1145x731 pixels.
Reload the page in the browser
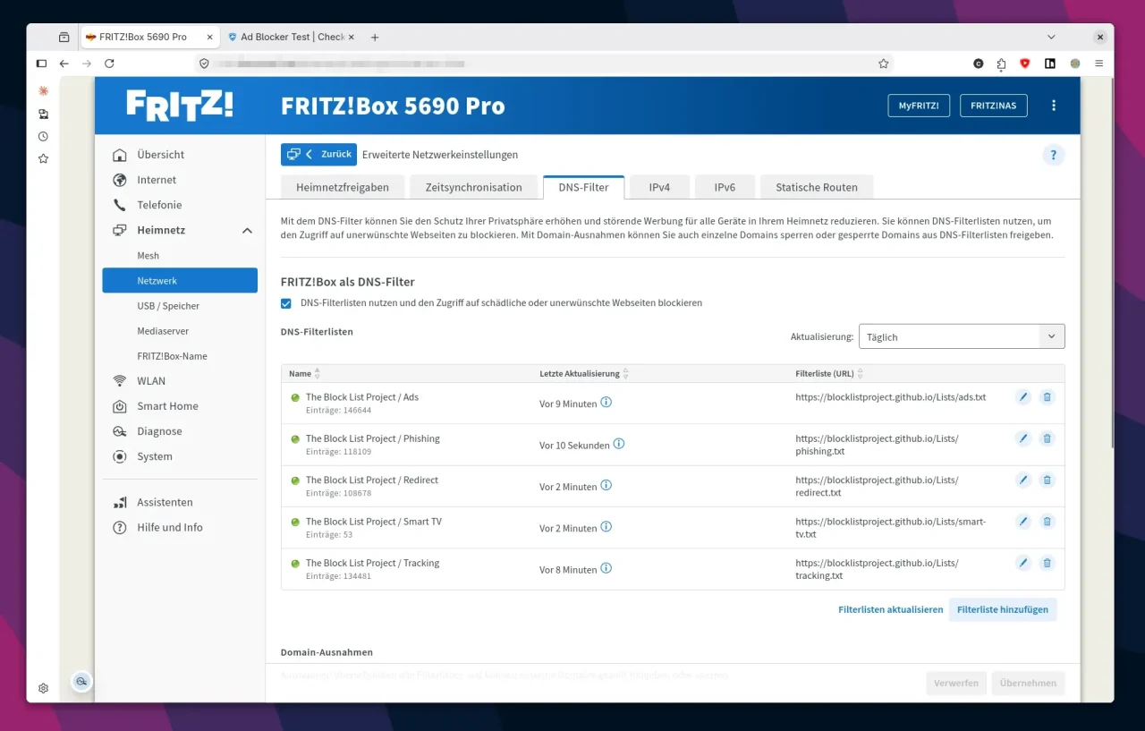109,64
